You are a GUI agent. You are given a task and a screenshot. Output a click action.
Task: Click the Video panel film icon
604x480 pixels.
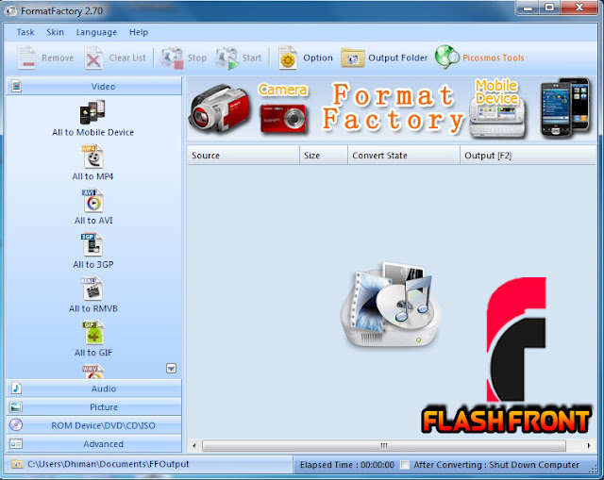click(16, 86)
